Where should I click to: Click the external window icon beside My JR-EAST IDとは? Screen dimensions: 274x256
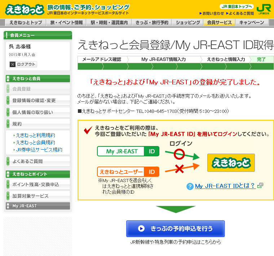coord(260,185)
